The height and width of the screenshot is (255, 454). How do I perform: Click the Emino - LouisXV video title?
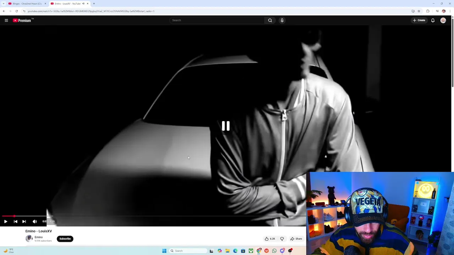39,231
